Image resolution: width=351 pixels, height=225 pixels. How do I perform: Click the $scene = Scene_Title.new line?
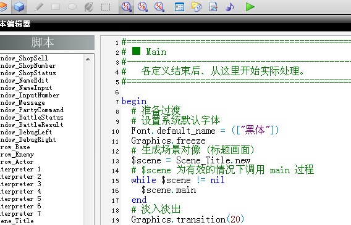coord(191,160)
